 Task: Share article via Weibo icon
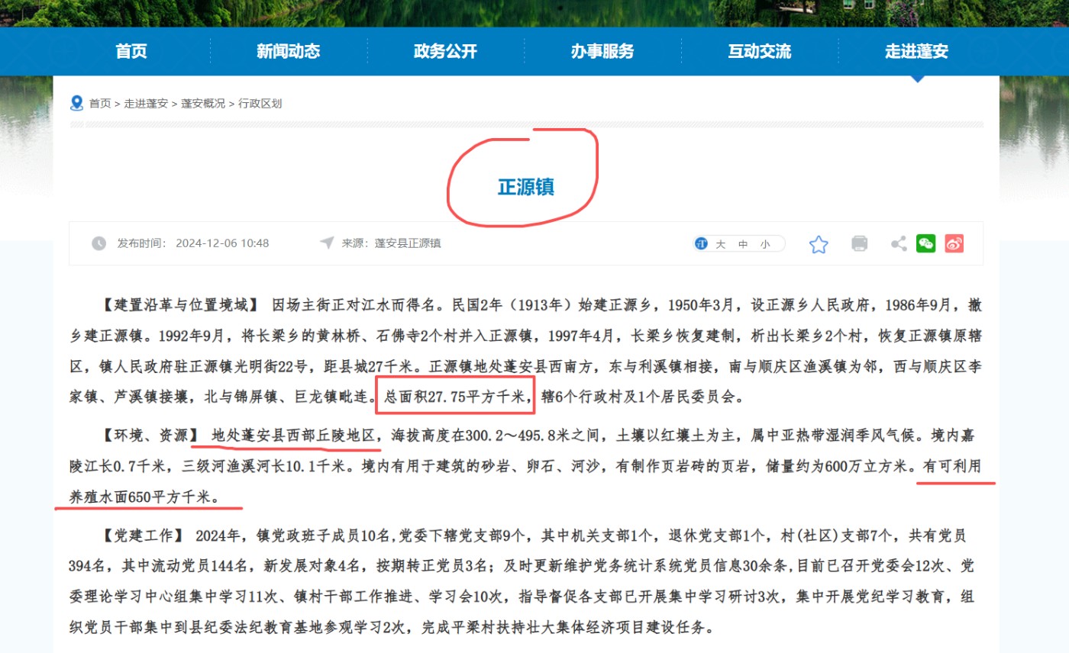point(954,243)
